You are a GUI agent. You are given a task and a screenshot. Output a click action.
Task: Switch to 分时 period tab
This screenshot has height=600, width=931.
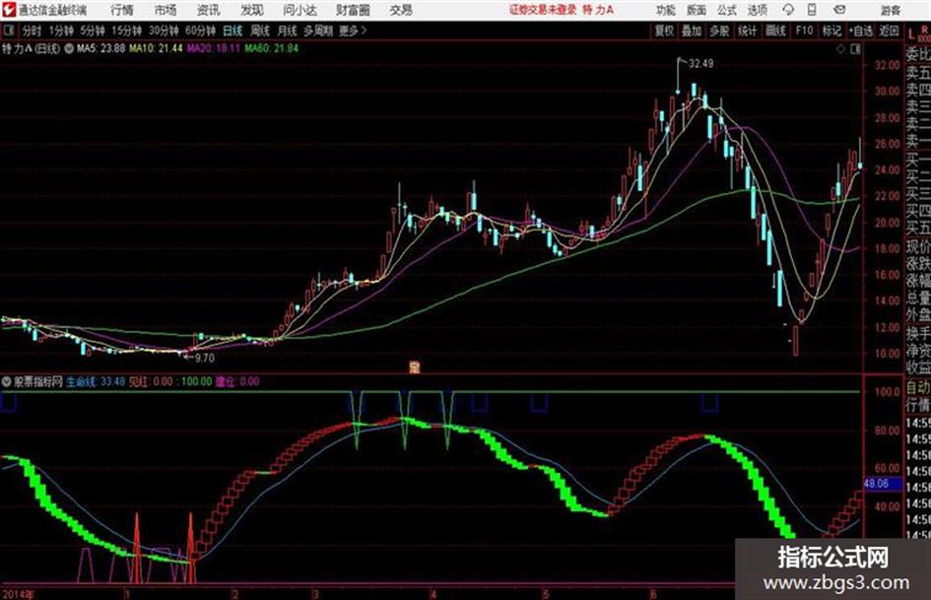33,31
